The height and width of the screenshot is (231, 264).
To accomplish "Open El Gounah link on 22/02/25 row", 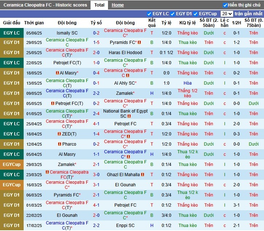I will (x=67, y=215).
